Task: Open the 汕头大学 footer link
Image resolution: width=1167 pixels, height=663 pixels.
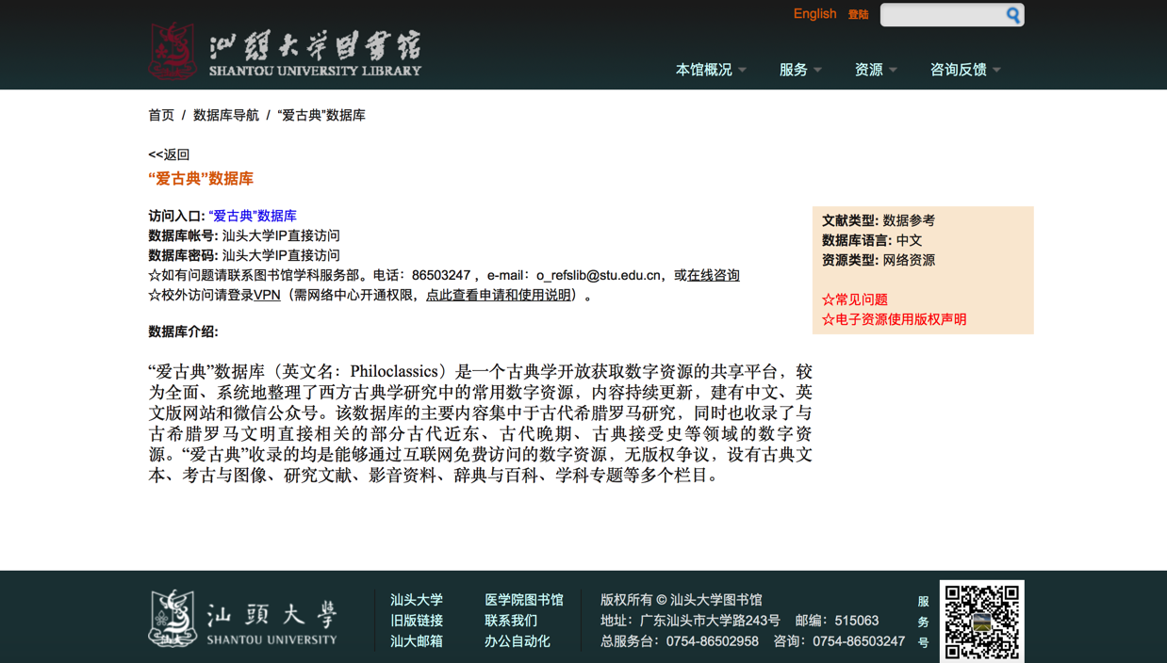Action: (417, 600)
